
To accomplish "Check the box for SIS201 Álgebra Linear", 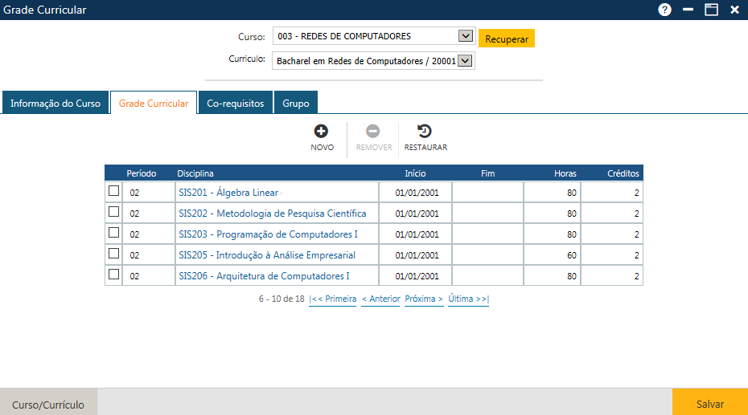I will [113, 191].
